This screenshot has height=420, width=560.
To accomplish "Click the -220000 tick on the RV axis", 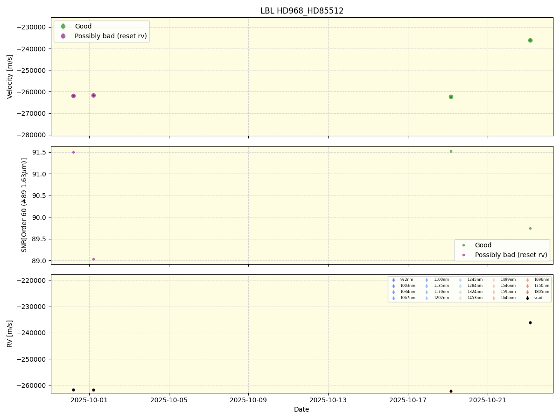I will (x=32, y=280).
